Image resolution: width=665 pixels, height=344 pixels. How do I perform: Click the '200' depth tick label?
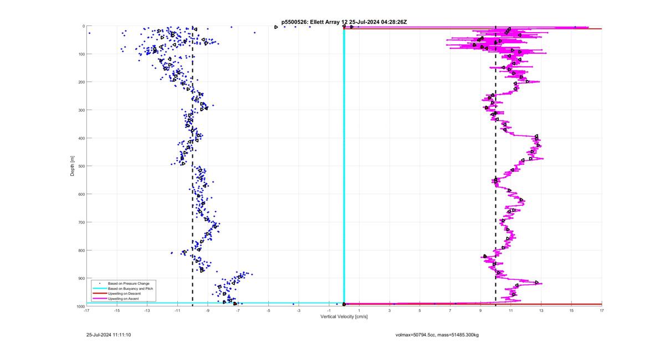(81, 82)
